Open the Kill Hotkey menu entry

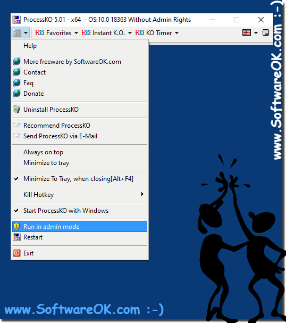[x=80, y=195]
